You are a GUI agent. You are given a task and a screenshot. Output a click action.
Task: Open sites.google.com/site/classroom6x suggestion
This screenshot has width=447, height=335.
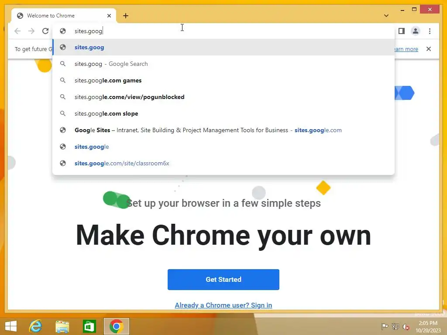coord(223,163)
